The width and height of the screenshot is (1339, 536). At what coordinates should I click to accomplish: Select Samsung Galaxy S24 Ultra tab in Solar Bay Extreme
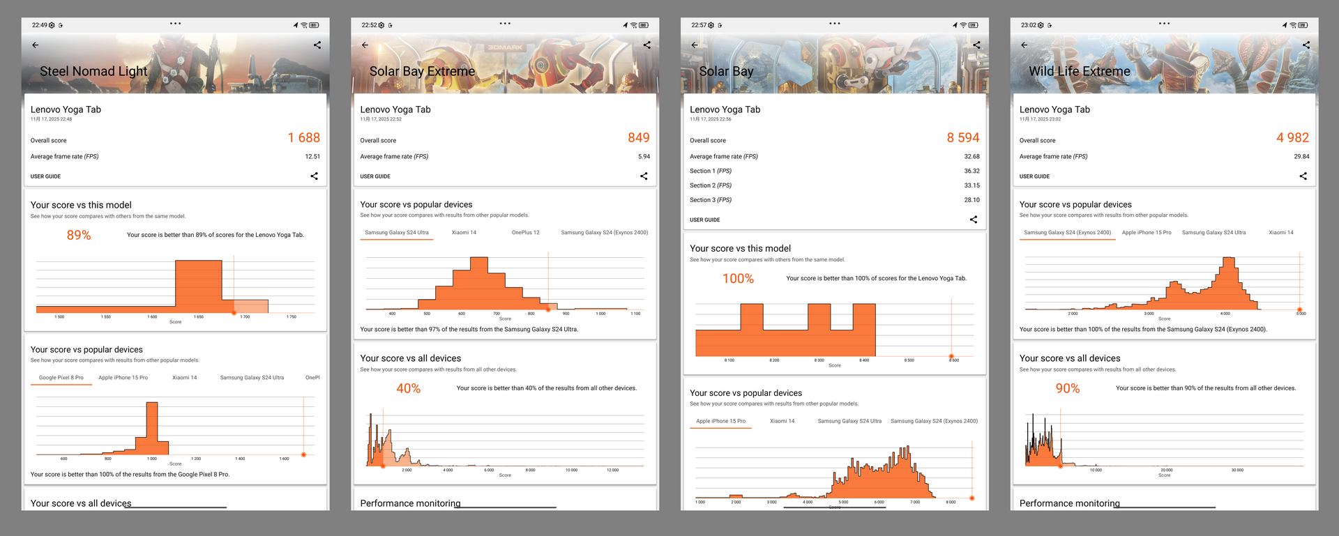397,233
